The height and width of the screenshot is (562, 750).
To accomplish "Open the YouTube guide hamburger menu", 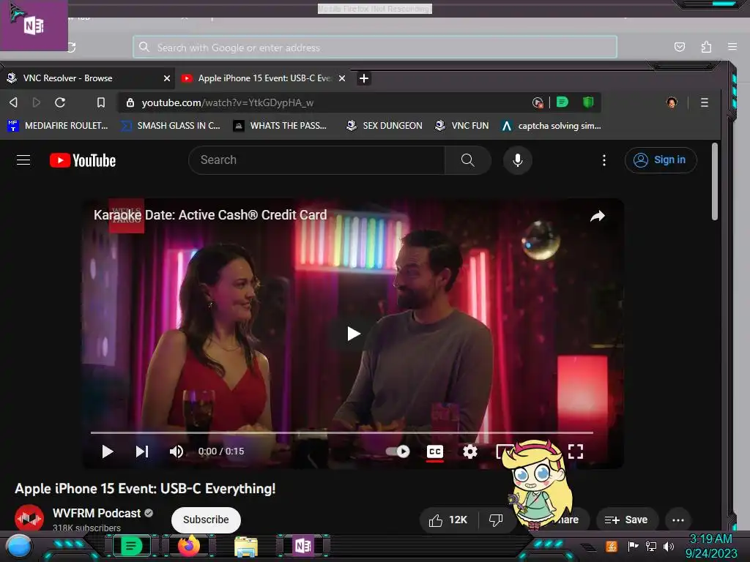I will point(23,160).
